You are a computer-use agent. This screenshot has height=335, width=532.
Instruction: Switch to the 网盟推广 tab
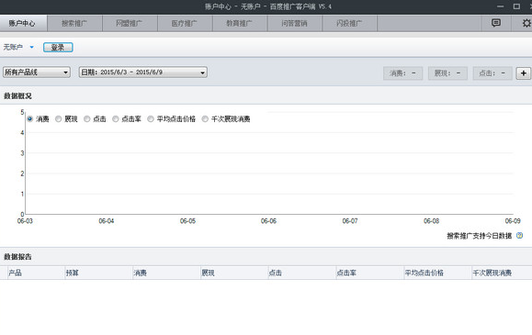point(130,23)
